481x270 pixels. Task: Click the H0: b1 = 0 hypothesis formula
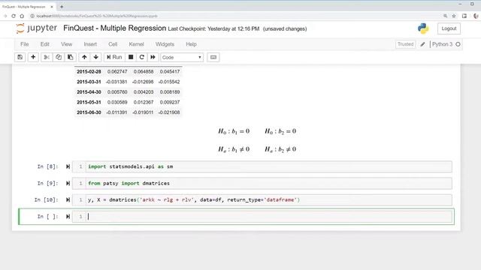click(x=234, y=131)
